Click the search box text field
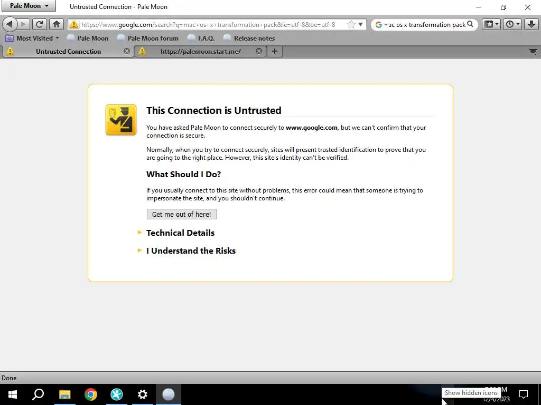This screenshot has width=541, height=405. tap(427, 25)
